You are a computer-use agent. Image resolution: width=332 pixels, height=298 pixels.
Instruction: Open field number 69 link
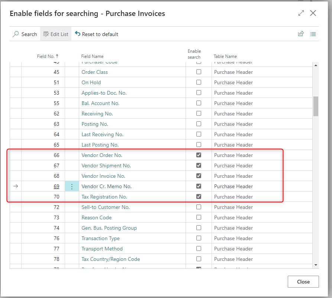pos(56,186)
